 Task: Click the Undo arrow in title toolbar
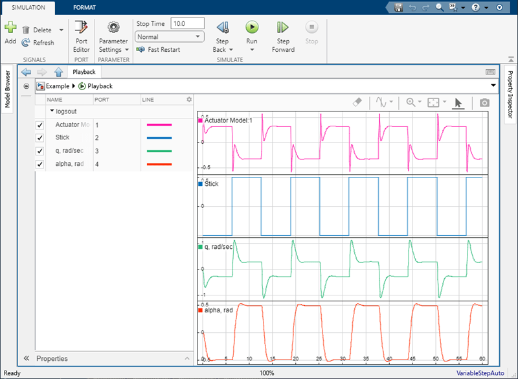pos(412,7)
